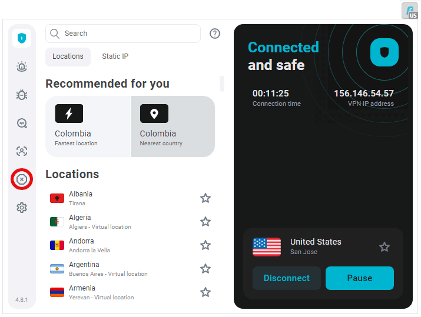421x317 pixels.
Task: Click the Surfshark US extension icon
Action: pyautogui.click(x=410, y=11)
